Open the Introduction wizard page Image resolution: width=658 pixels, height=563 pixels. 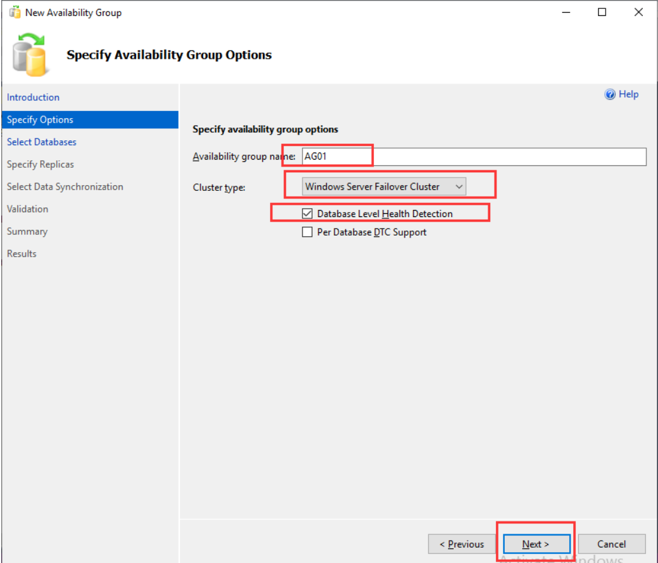33,97
